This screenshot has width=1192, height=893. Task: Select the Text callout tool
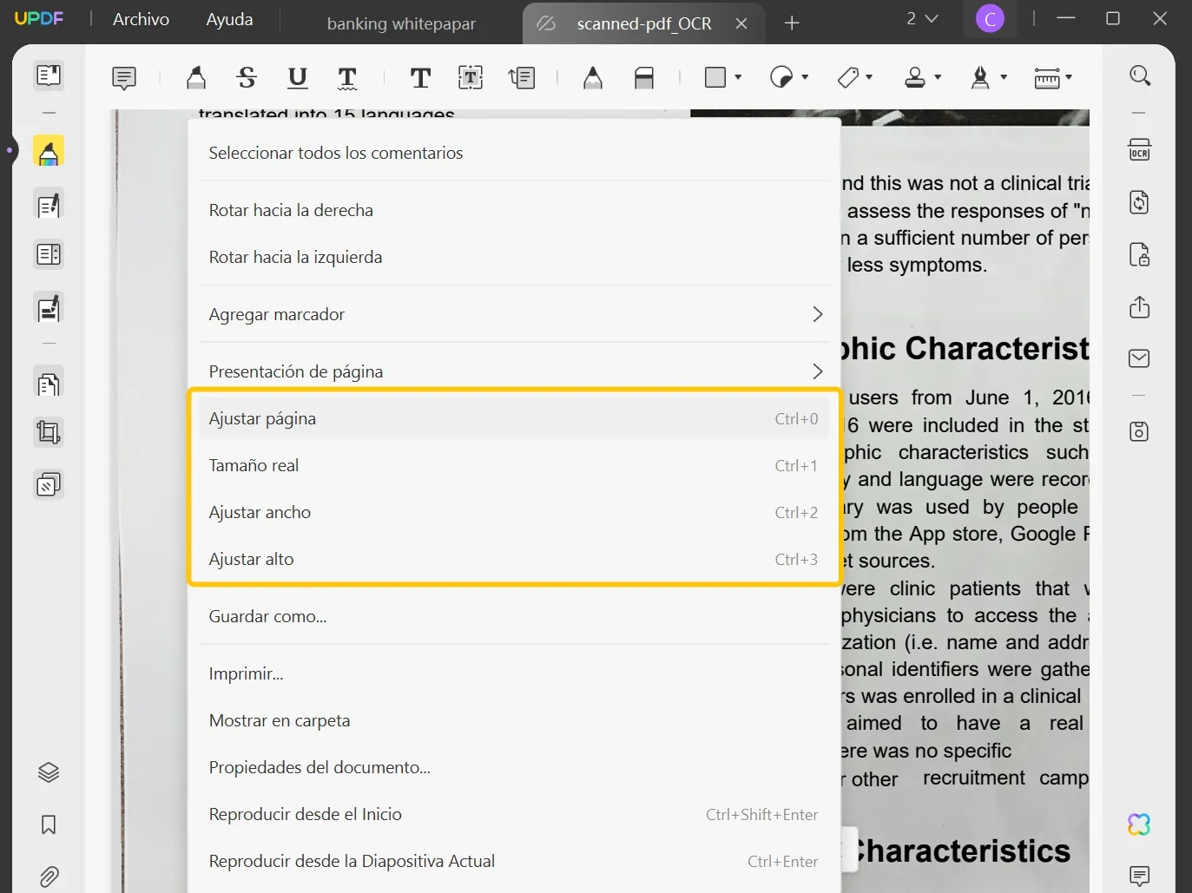(x=522, y=78)
